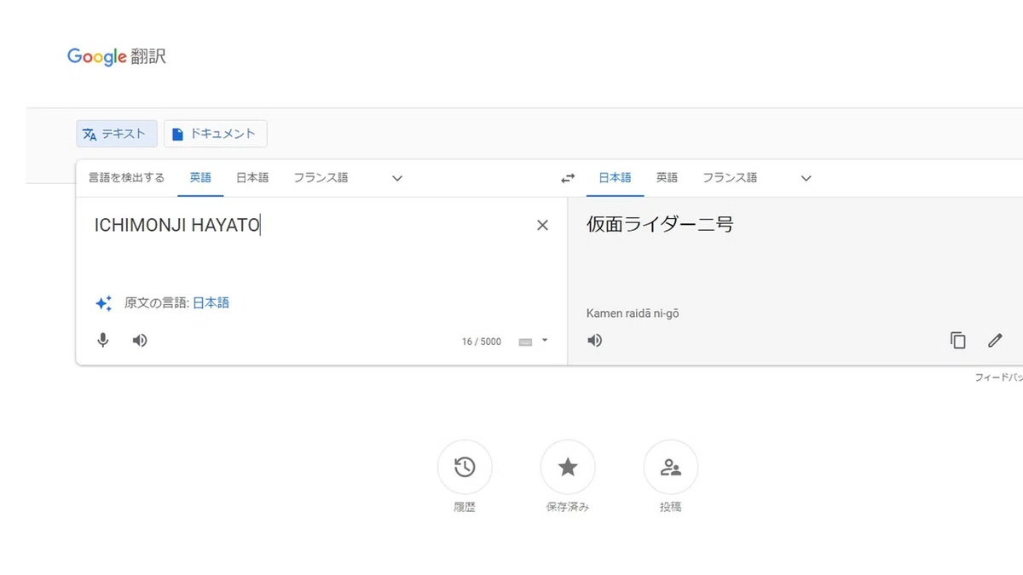Viewport: 1023px width, 575px height.
Task: Choose 言語を検出する as source language
Action: click(x=127, y=178)
